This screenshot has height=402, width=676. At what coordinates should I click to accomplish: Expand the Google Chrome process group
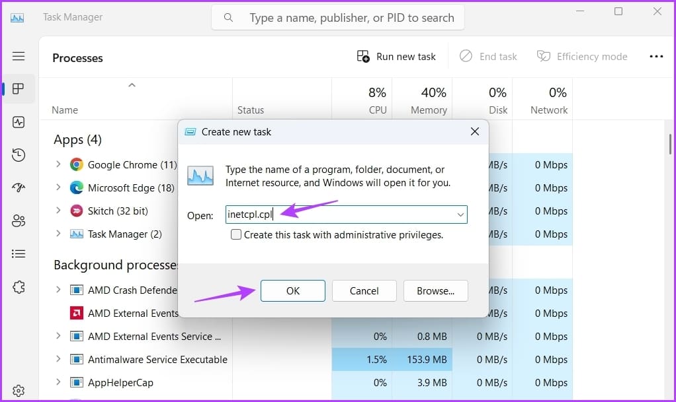coord(58,164)
